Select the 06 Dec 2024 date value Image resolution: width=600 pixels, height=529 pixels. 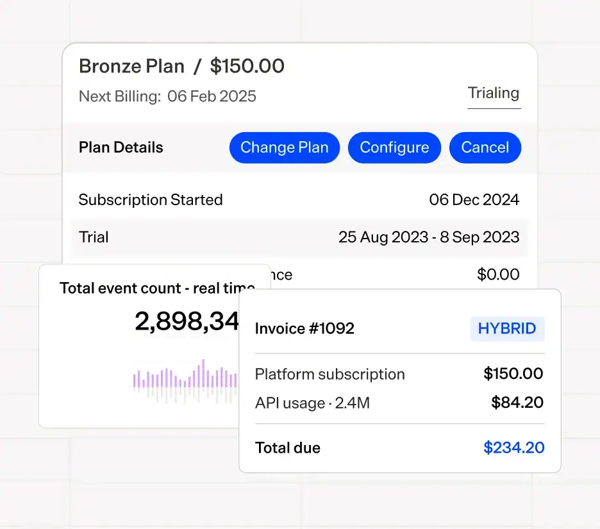(474, 200)
